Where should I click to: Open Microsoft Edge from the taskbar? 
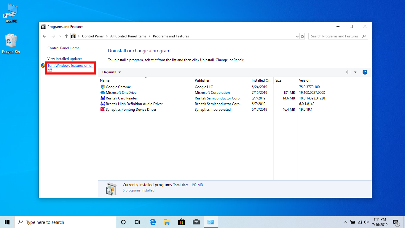[x=153, y=222]
